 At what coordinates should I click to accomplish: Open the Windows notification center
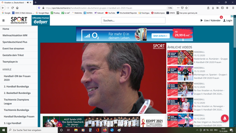tap(231, 130)
